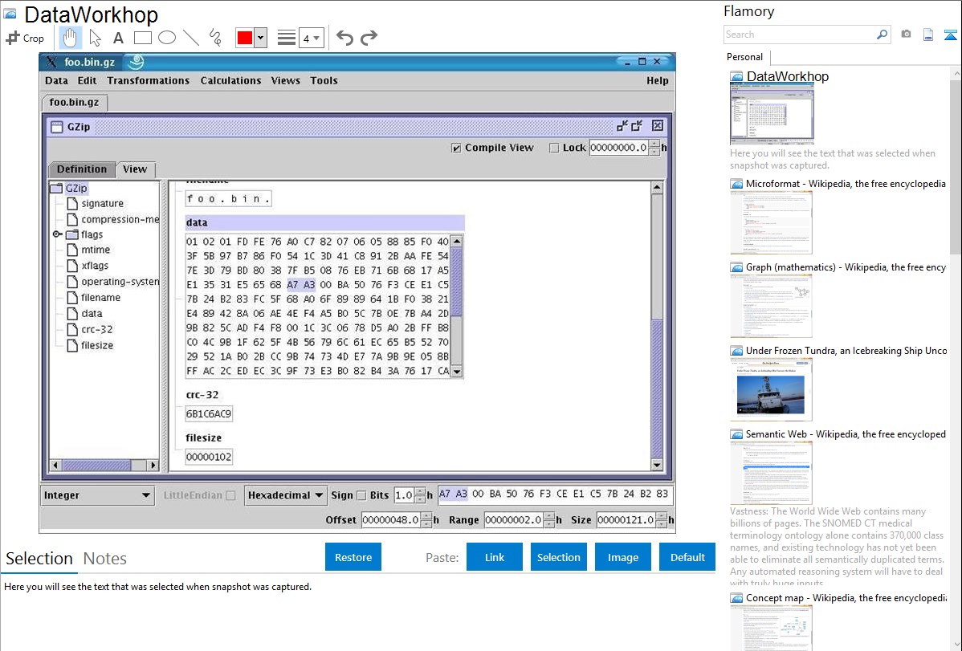Open the Hexadecimal format dropdown

tap(285, 495)
